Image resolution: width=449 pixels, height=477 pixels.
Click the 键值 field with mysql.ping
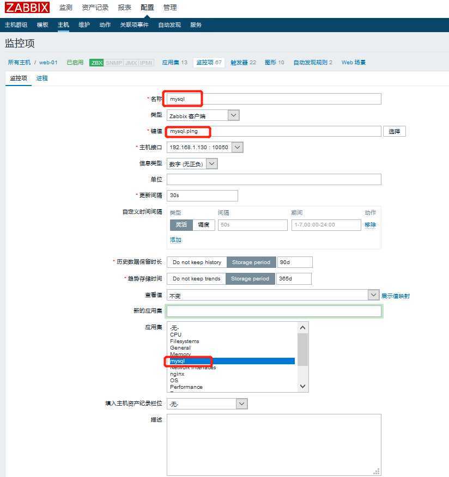click(x=274, y=131)
